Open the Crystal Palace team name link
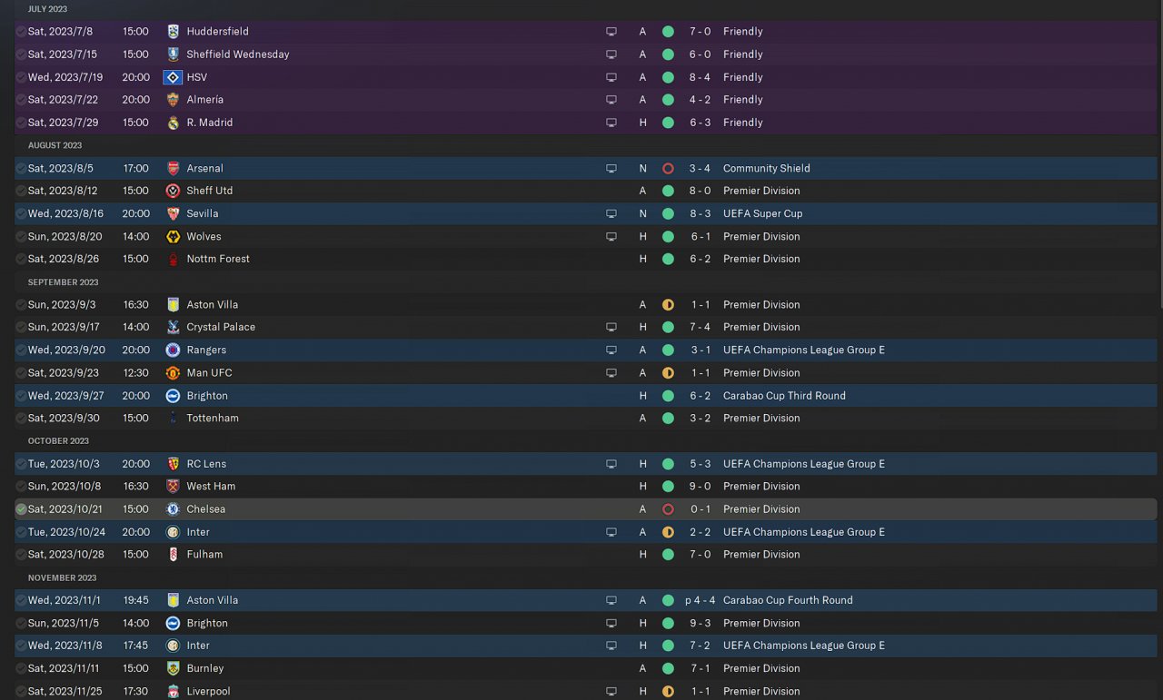 click(221, 327)
